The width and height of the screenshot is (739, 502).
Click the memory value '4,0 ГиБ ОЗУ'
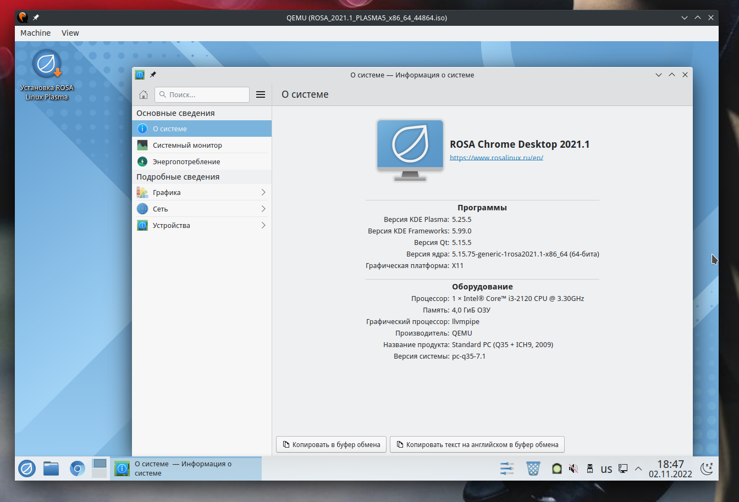[471, 310]
